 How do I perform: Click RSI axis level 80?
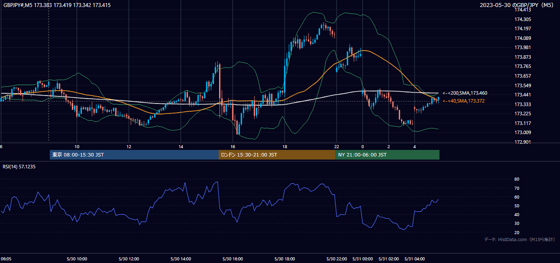[517, 179]
